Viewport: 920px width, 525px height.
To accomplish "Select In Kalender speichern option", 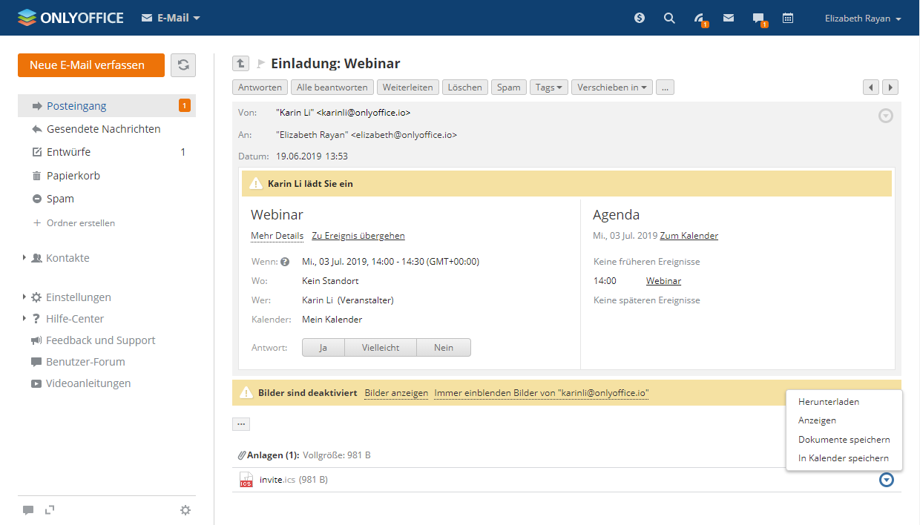I will pyautogui.click(x=843, y=458).
